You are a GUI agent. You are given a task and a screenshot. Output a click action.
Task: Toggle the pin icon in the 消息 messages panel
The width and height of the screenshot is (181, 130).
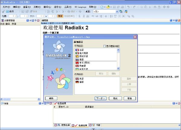[x=48, y=103]
